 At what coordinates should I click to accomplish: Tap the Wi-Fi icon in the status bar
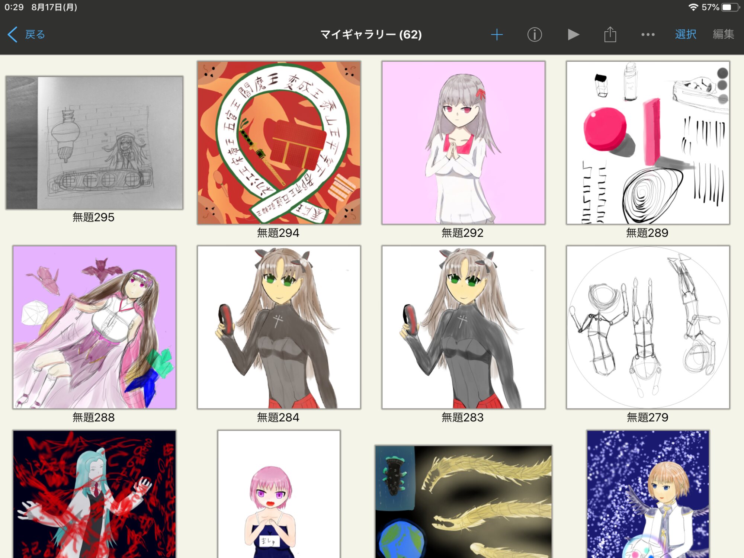pos(693,7)
